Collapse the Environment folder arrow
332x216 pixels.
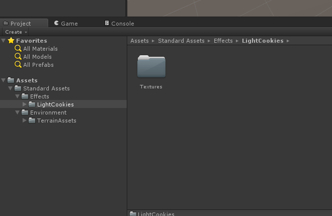click(18, 112)
